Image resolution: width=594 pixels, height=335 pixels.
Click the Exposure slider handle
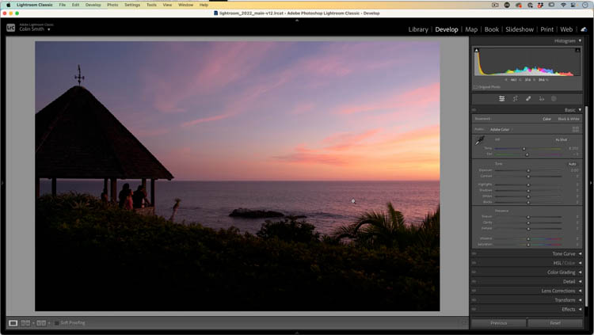coord(528,170)
